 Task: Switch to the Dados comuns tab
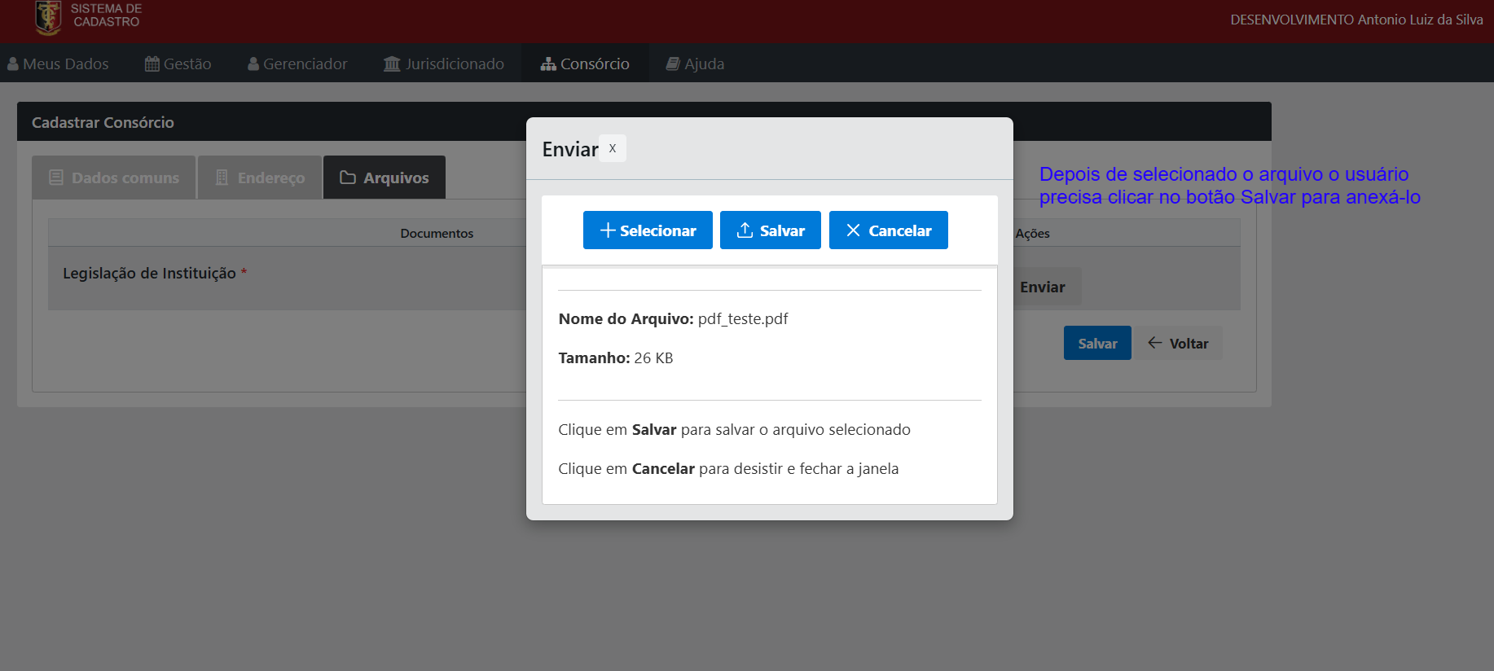click(114, 178)
